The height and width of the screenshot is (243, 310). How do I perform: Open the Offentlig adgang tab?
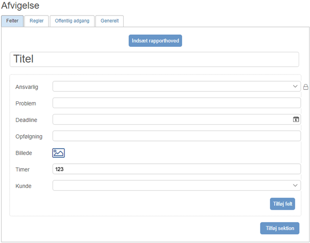click(72, 21)
